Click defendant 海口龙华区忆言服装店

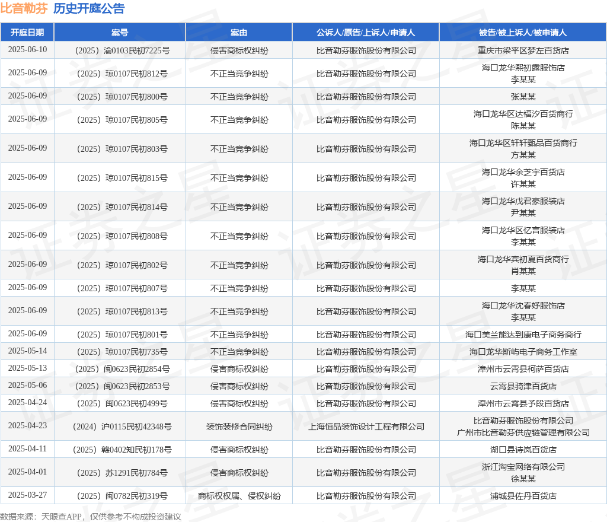pos(523,230)
